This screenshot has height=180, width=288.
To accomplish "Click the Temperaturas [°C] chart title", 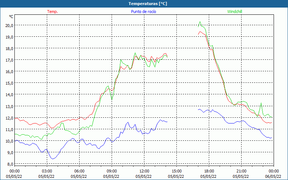I will 148,4.
